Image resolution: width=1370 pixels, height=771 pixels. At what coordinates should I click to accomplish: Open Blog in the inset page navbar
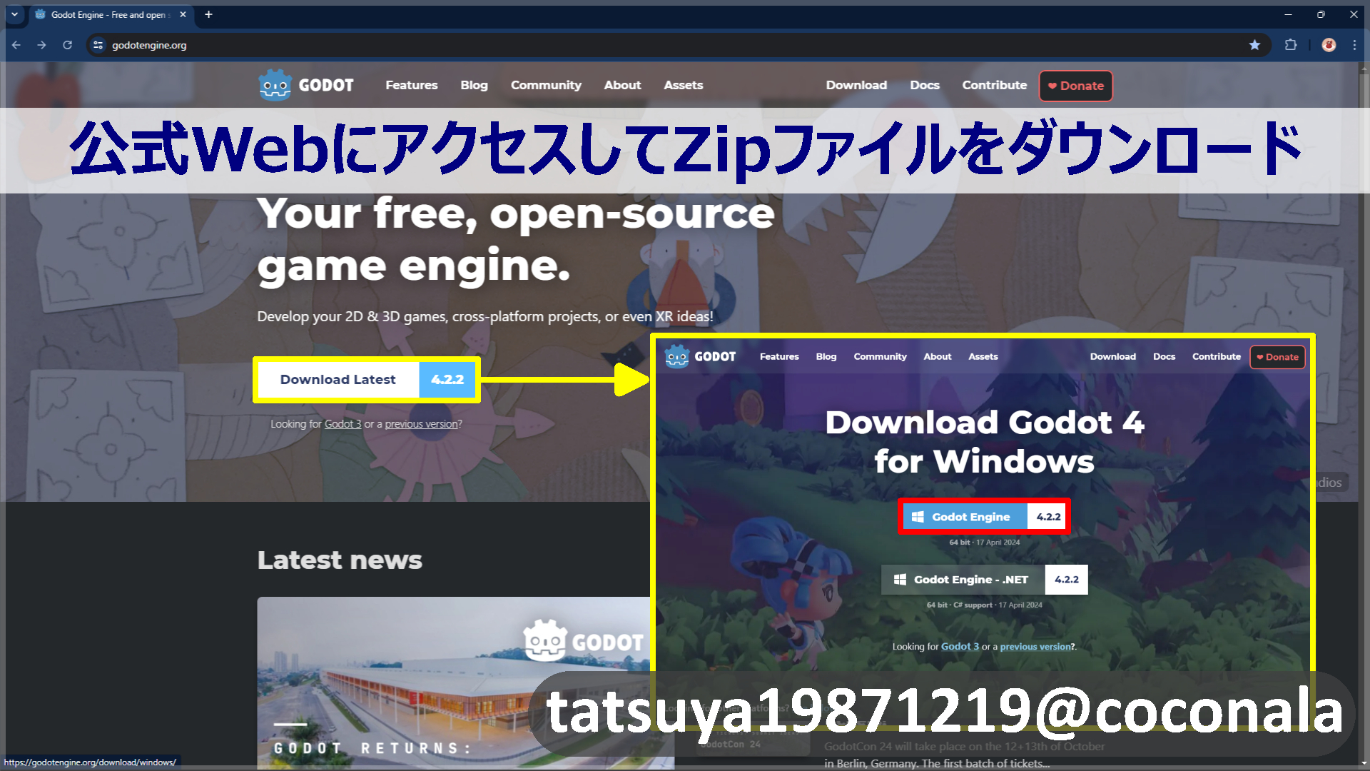(x=826, y=356)
